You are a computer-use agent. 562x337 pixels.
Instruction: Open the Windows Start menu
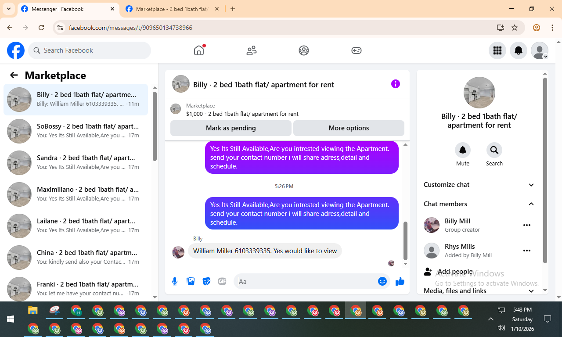point(11,319)
